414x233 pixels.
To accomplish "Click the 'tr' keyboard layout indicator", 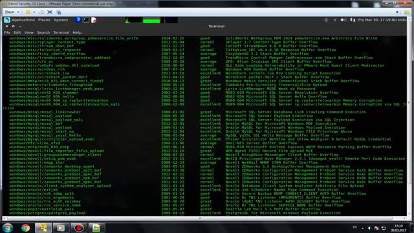I will pos(334,20).
